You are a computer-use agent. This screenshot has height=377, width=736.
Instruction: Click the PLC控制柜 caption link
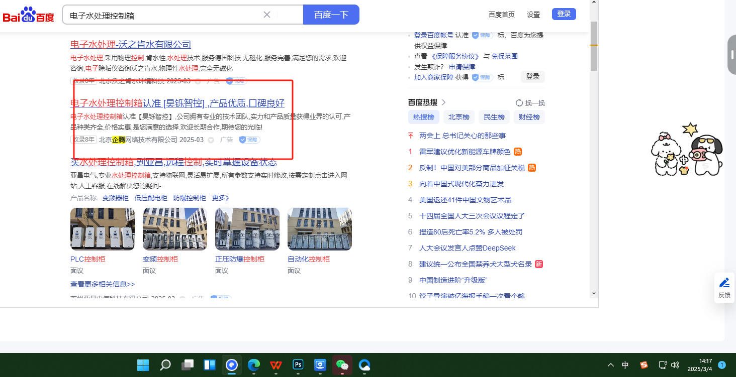point(88,259)
